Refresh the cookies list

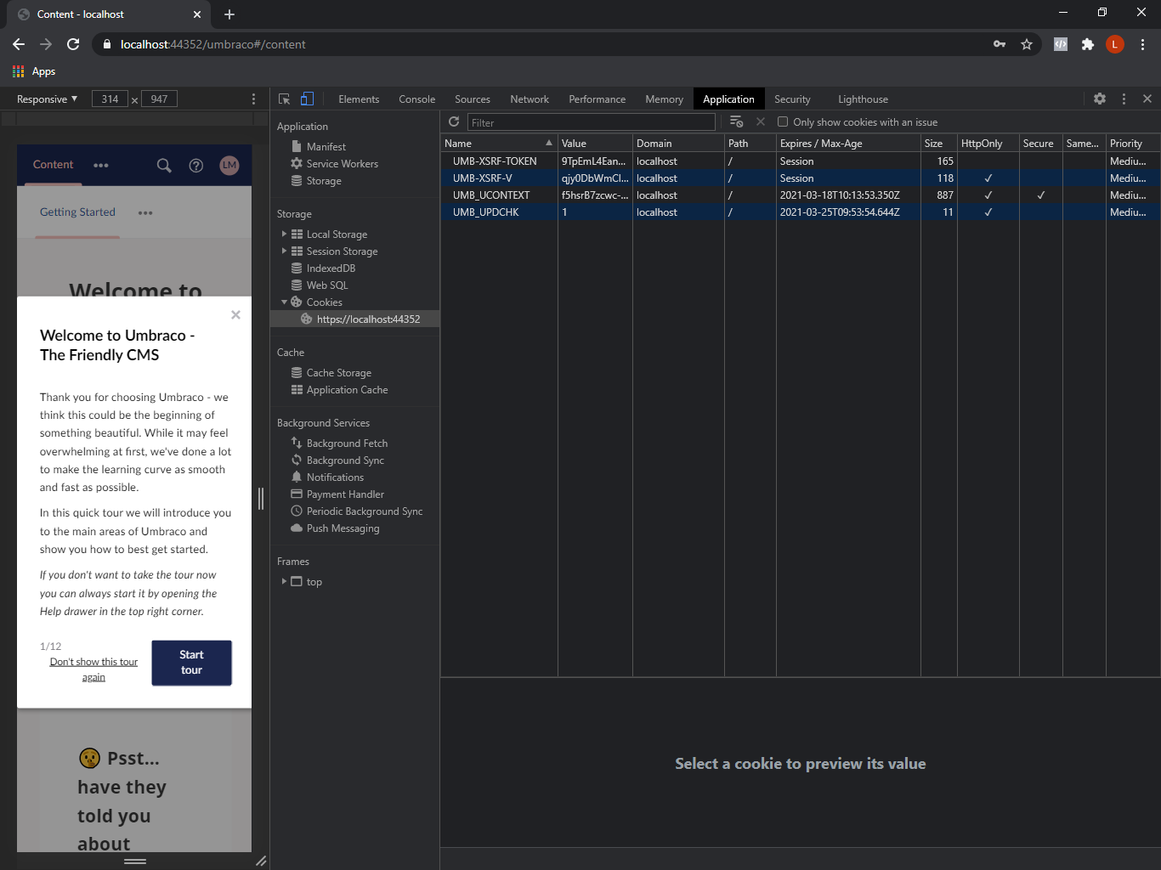coord(454,122)
